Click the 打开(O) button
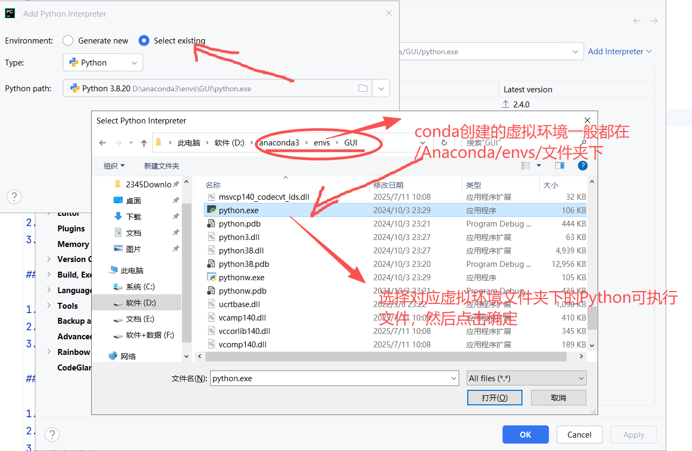 tap(495, 397)
